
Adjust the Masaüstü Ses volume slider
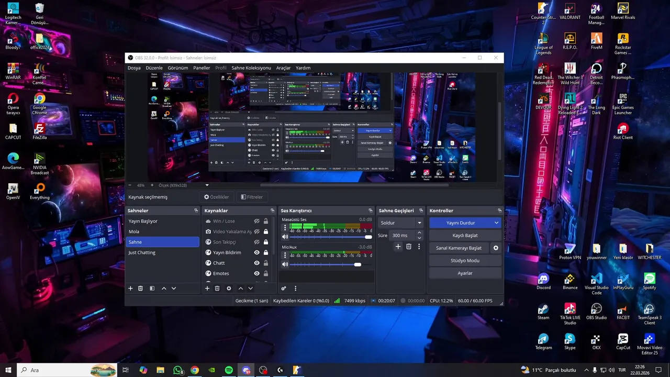coord(331,237)
